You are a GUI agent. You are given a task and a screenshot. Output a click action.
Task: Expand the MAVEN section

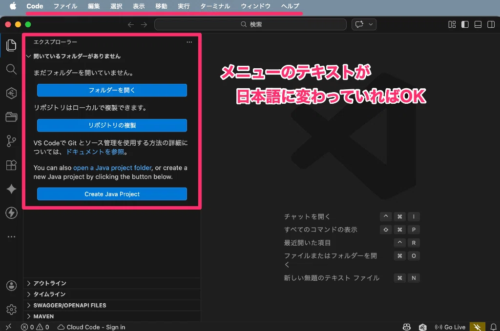click(x=112, y=316)
